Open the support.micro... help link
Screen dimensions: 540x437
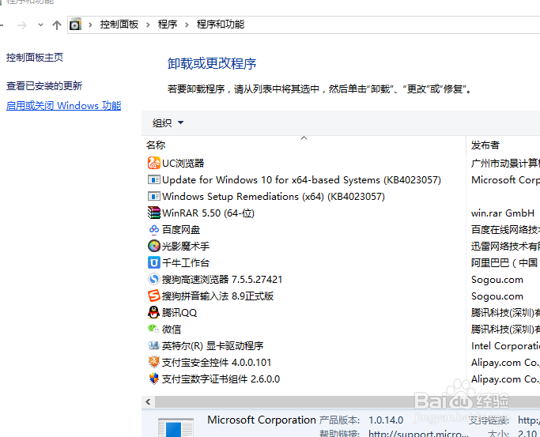418,433
